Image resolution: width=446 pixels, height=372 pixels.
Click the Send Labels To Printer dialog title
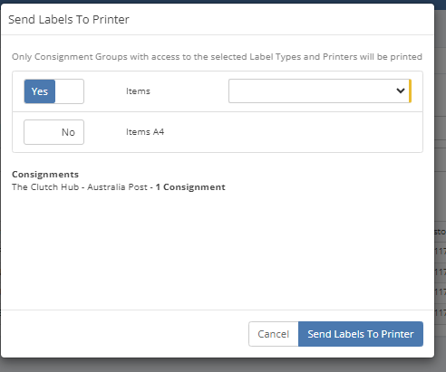(69, 20)
